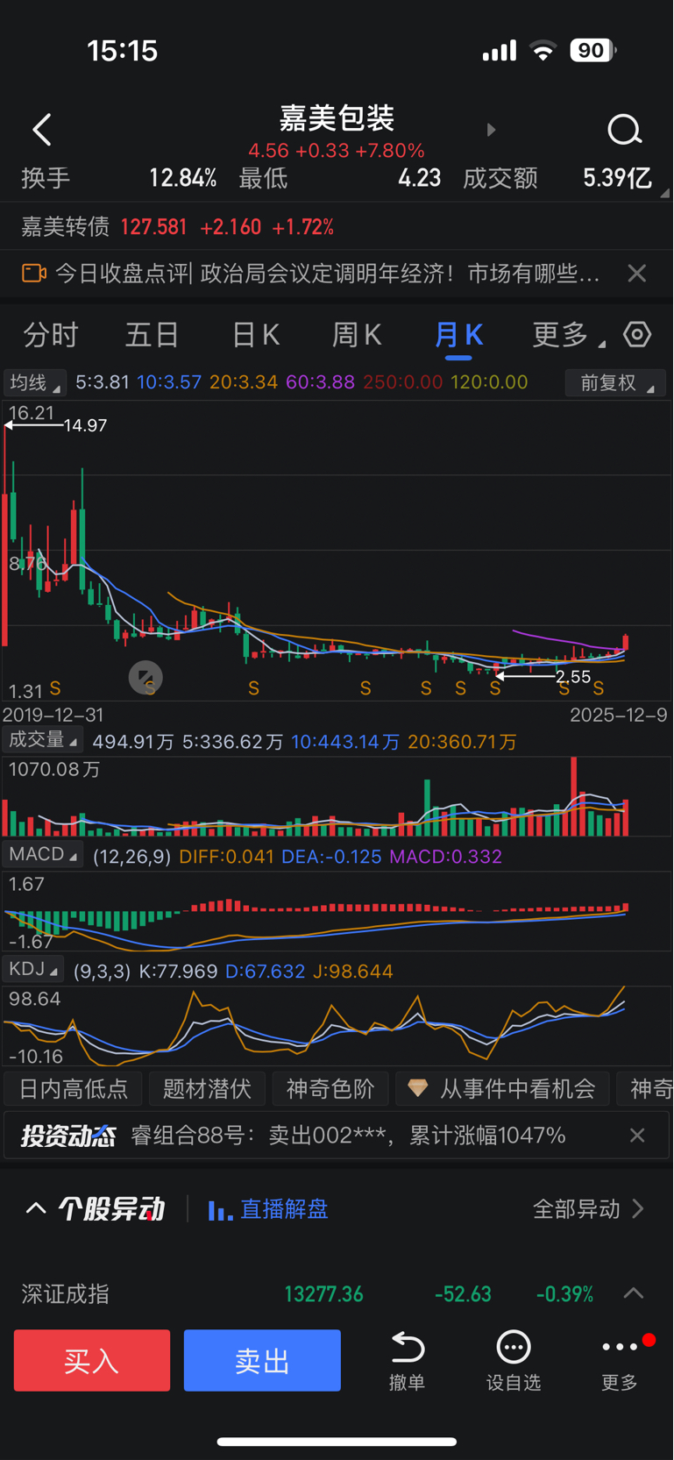The height and width of the screenshot is (1460, 674).
Task: Open the KDJ indicator dropdown
Action: (33, 969)
